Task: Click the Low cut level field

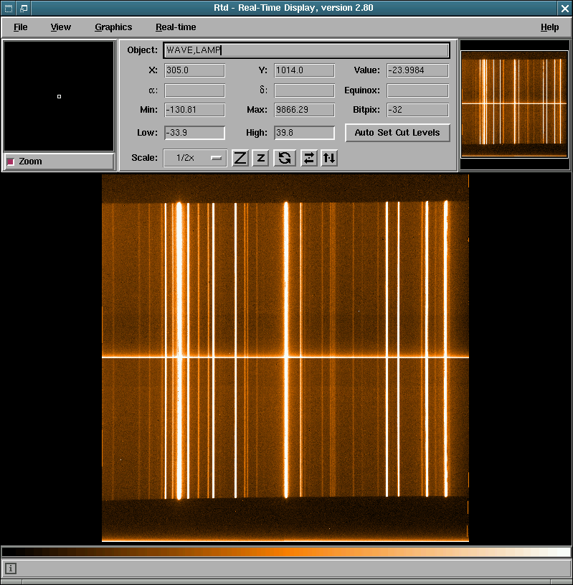Action: [194, 133]
